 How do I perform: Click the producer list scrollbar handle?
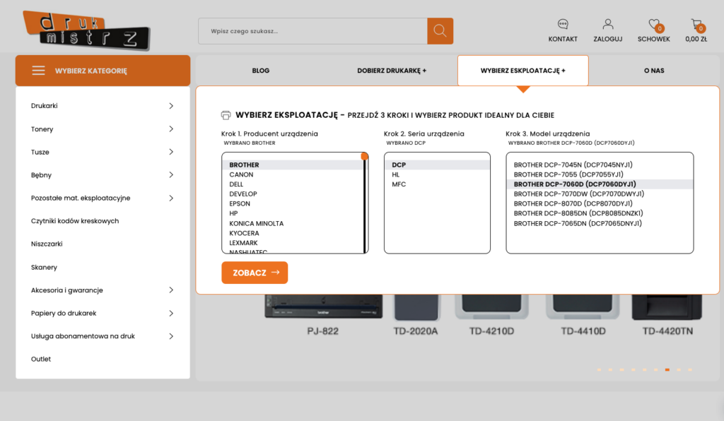(364, 157)
